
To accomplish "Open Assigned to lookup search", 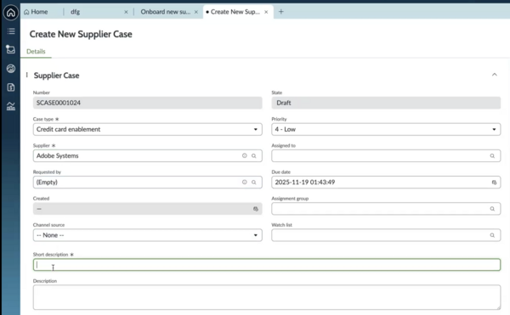I will click(x=492, y=156).
